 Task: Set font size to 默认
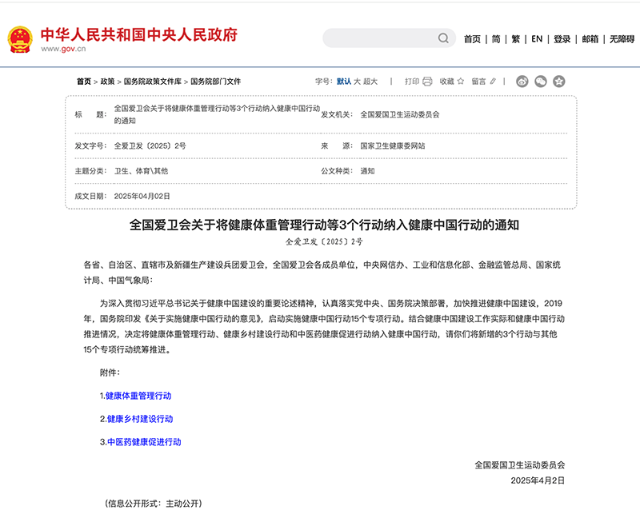point(344,81)
